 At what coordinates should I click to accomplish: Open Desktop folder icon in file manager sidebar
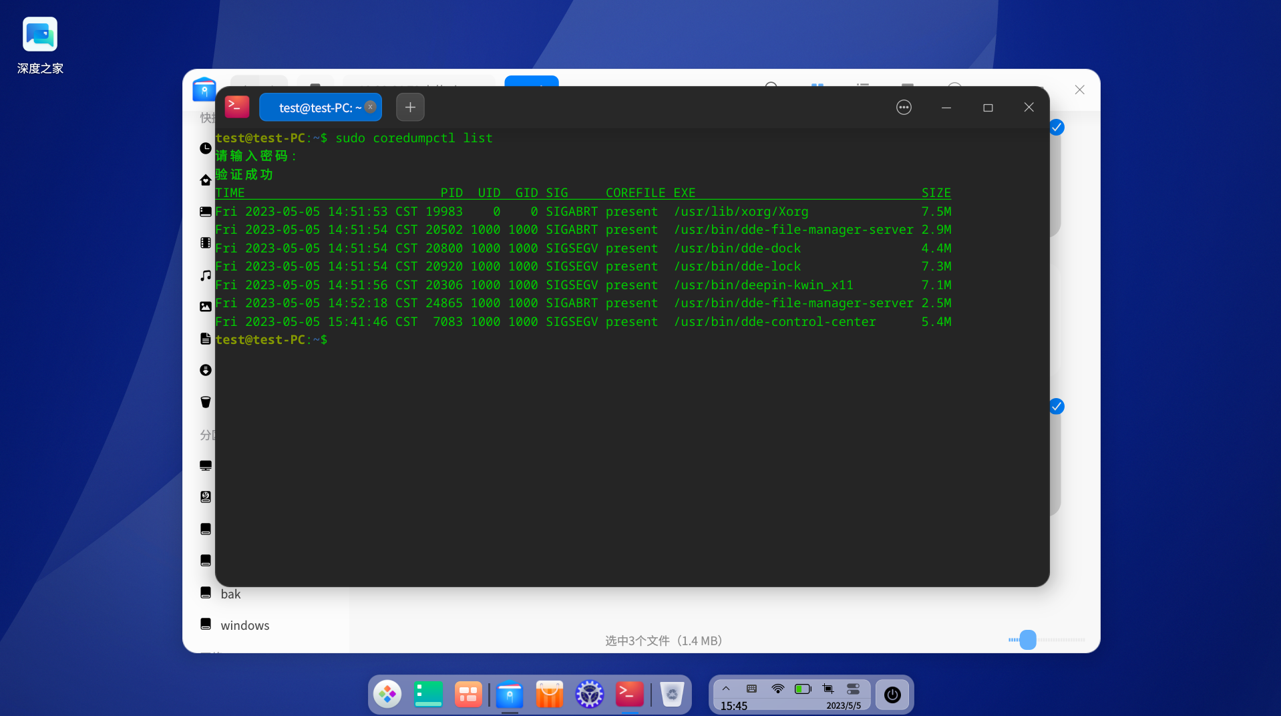206,212
